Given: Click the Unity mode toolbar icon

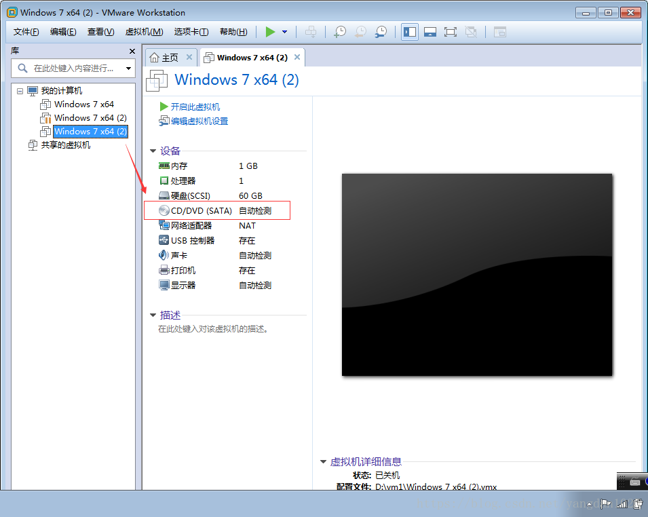Looking at the screenshot, I should tap(471, 32).
